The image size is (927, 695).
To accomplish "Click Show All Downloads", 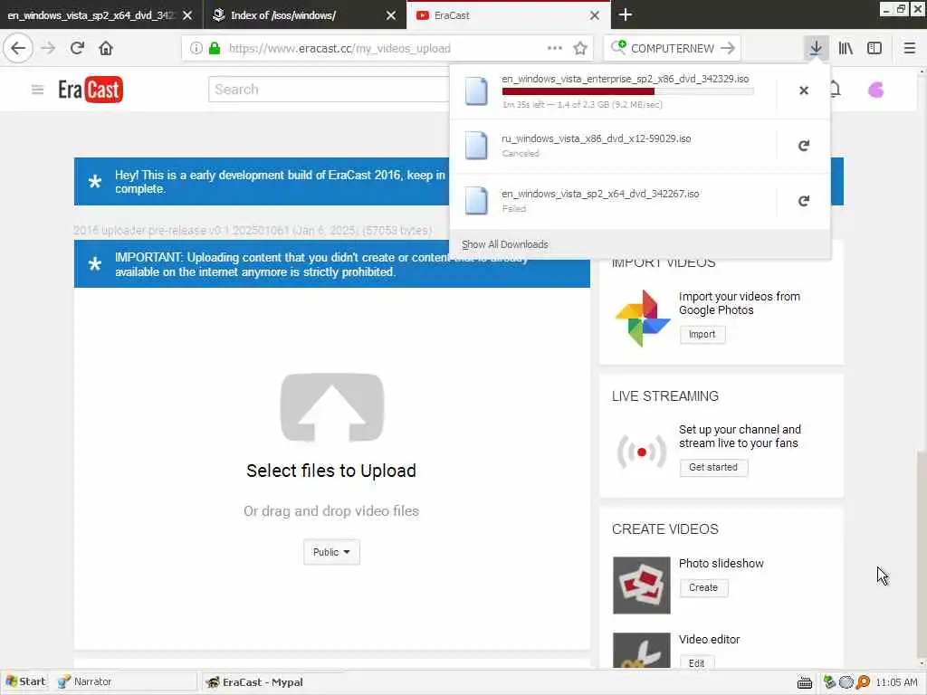I will pyautogui.click(x=505, y=244).
